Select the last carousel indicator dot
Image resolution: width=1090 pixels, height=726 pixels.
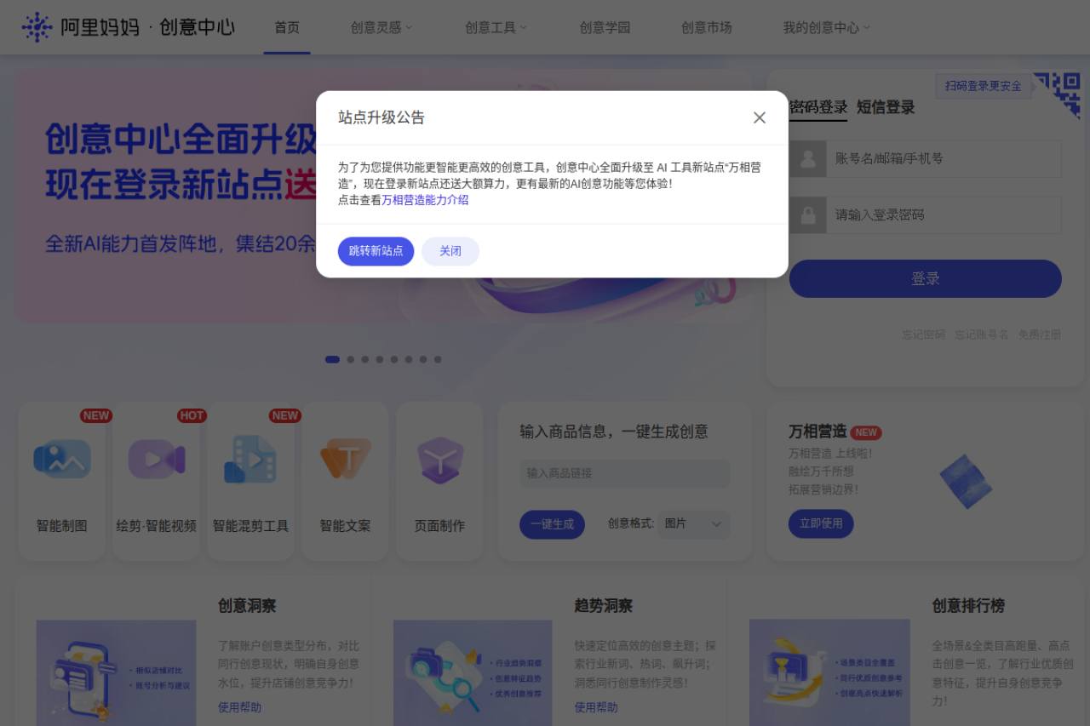(438, 359)
